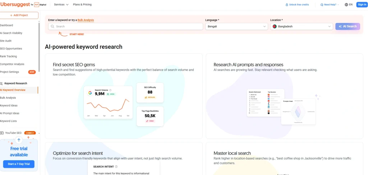Click the NEW badge beside Project Settings

tap(32, 72)
